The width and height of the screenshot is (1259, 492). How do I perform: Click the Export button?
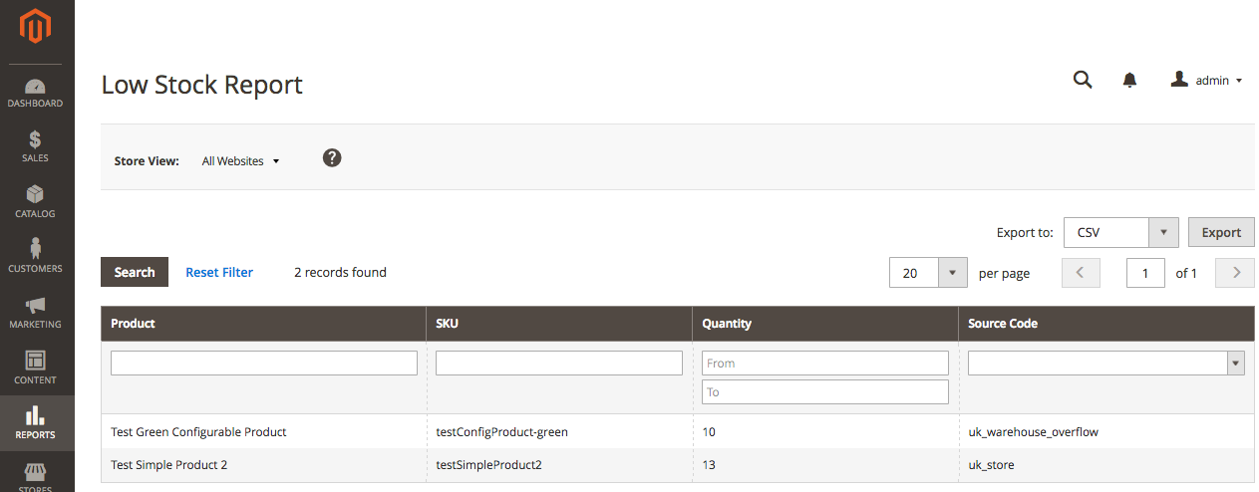coord(1221,232)
